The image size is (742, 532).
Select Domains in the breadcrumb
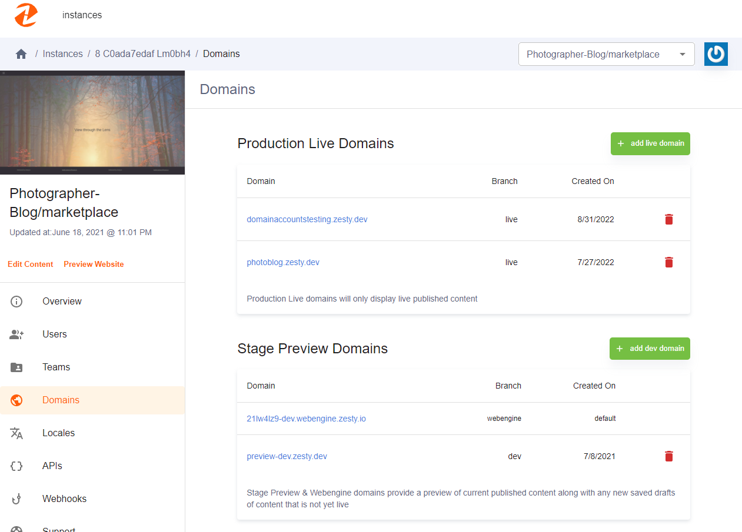(221, 53)
